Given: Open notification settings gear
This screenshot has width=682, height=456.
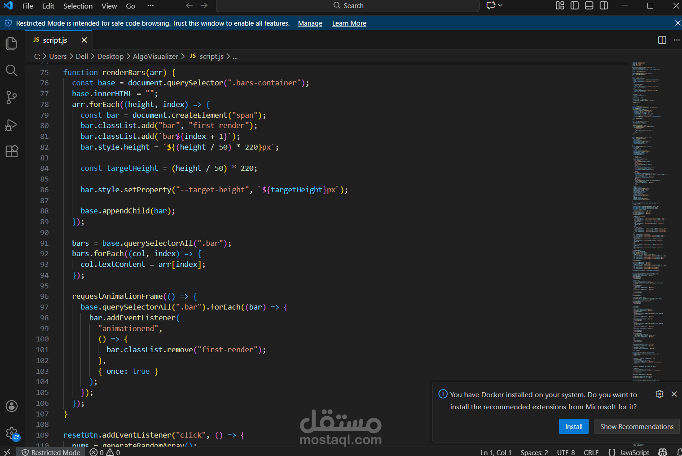Looking at the screenshot, I should (x=660, y=394).
